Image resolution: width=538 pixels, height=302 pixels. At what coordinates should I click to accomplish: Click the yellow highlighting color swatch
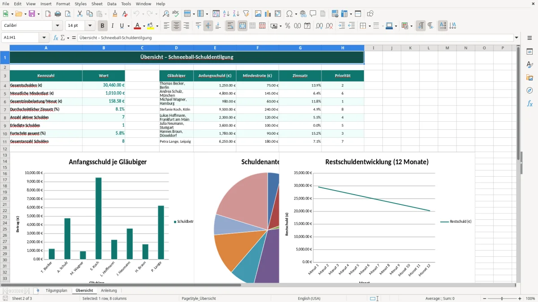click(151, 26)
